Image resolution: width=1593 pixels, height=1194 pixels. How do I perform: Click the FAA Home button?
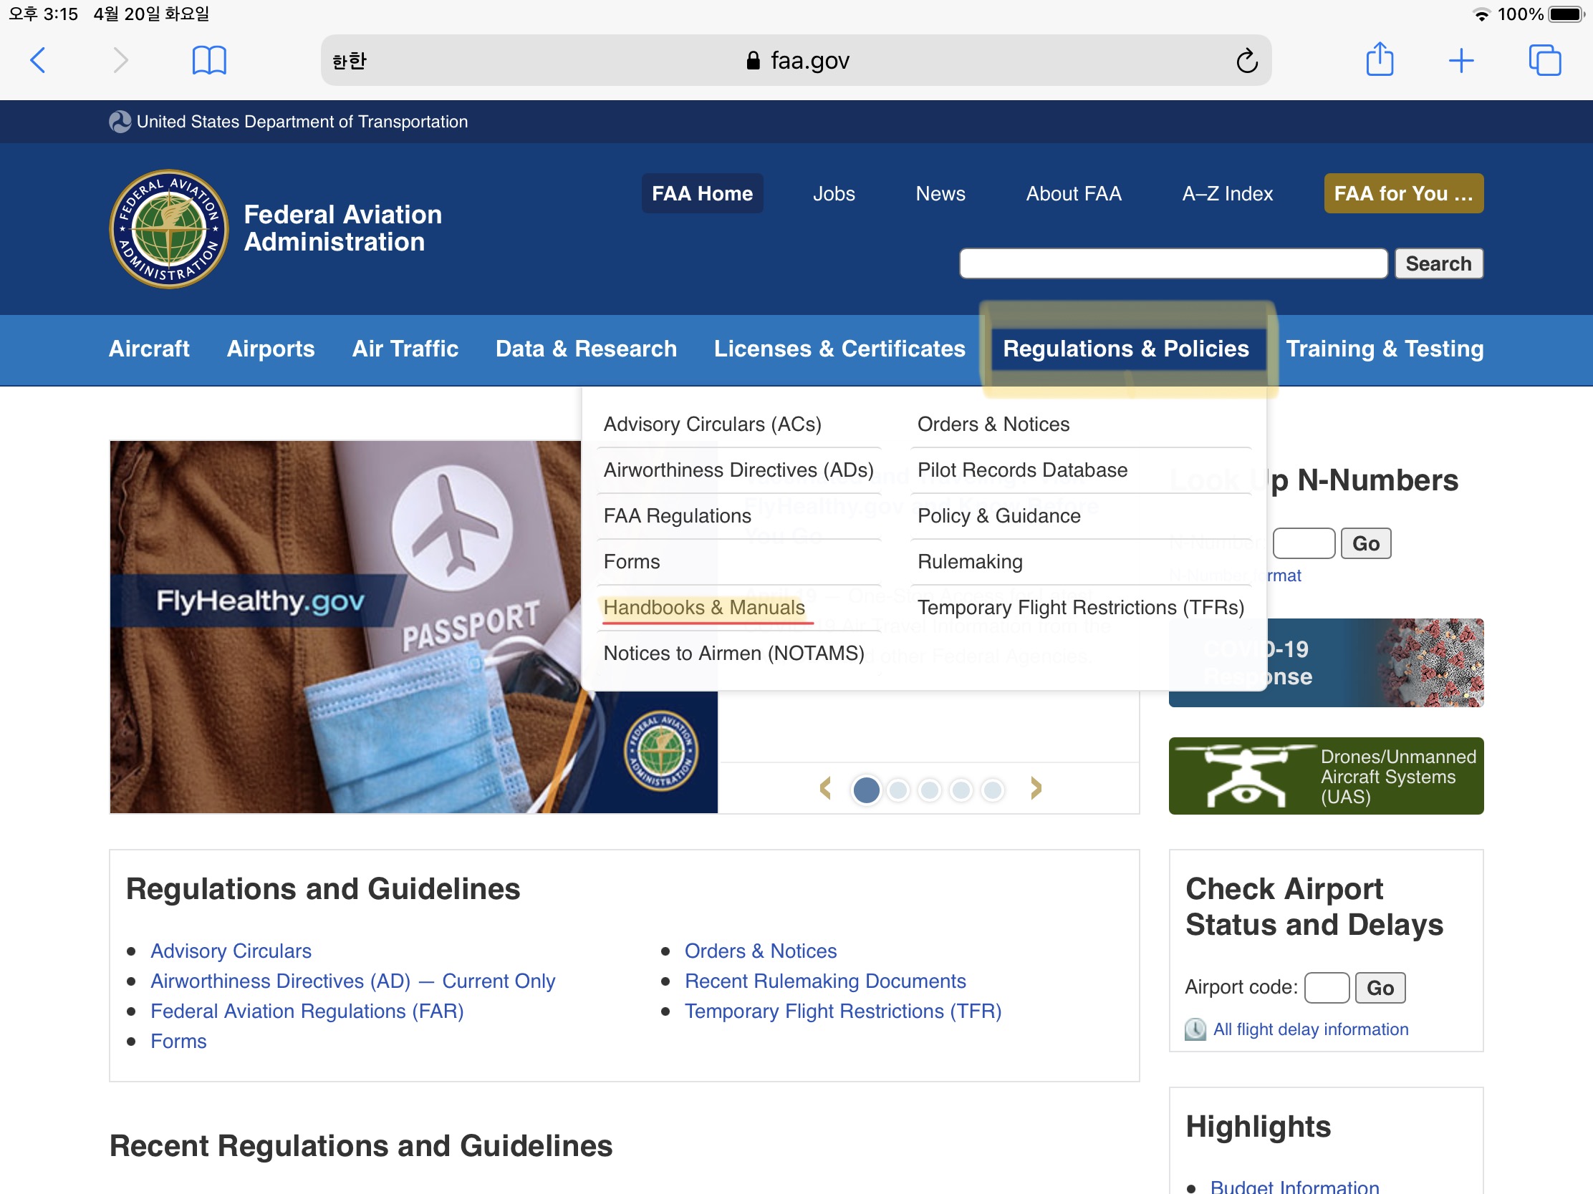(702, 193)
